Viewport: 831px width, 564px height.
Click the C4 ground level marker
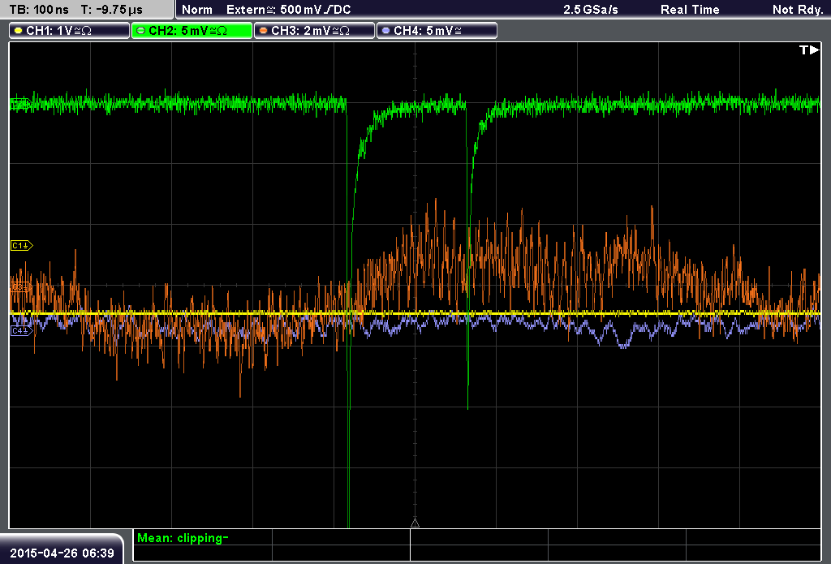(22, 331)
